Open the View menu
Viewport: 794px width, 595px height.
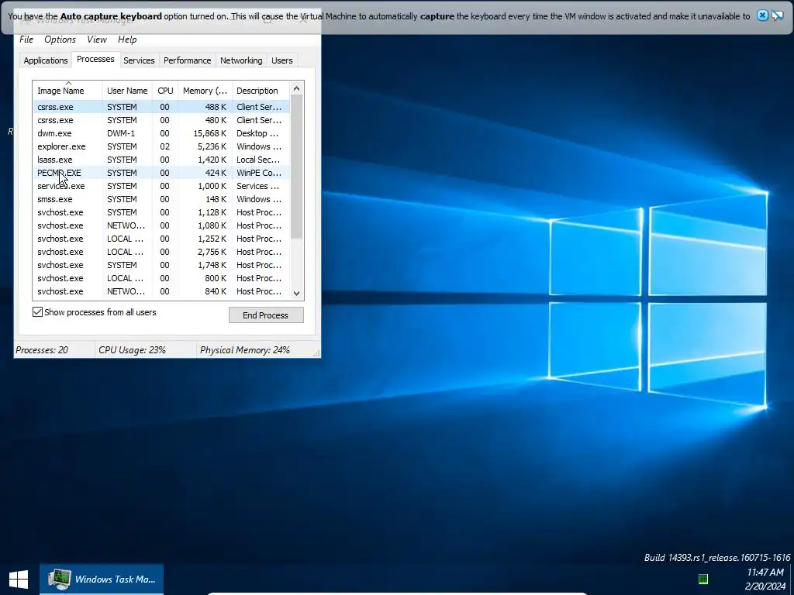pyautogui.click(x=97, y=40)
